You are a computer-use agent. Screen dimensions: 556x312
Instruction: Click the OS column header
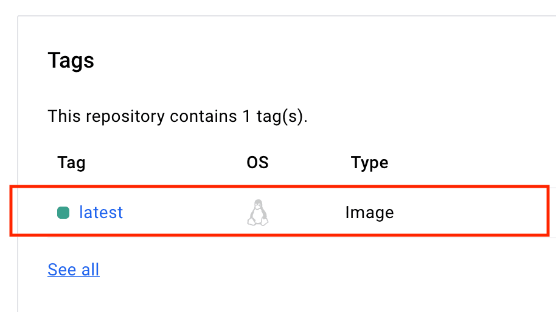point(257,163)
